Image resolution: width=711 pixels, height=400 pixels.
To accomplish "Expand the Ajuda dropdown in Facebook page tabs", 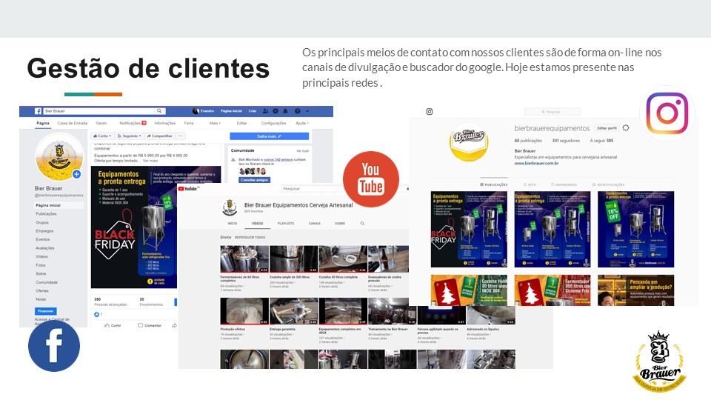I will click(302, 123).
